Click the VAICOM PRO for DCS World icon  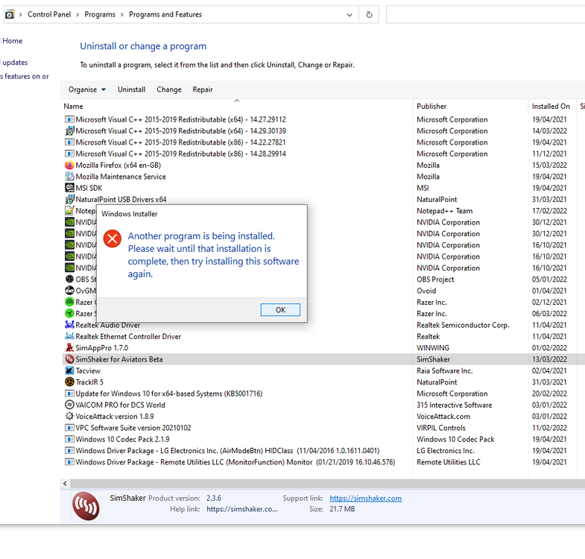click(x=69, y=405)
